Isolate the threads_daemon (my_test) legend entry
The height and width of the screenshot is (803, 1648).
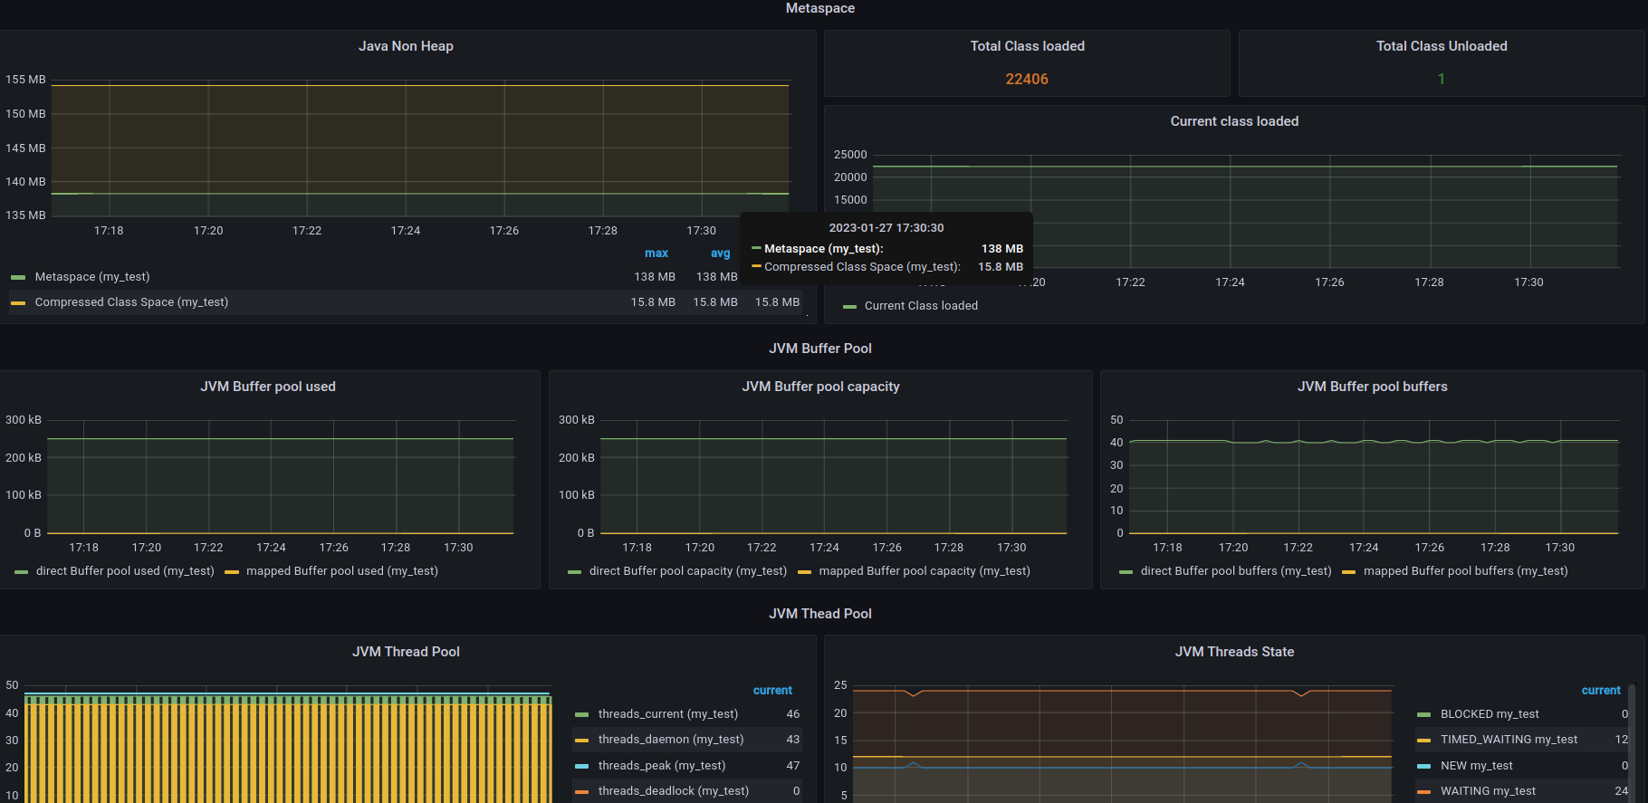670,740
